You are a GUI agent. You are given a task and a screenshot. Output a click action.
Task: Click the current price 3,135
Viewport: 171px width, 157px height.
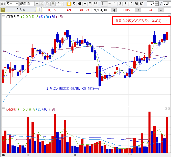(52, 10)
